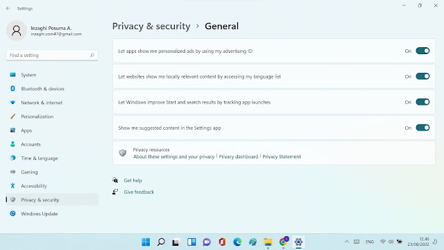Image resolution: width=444 pixels, height=250 pixels.
Task: Open Accounts settings
Action: 52,144
